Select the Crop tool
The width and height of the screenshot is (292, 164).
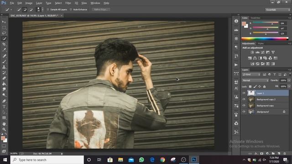point(4,44)
